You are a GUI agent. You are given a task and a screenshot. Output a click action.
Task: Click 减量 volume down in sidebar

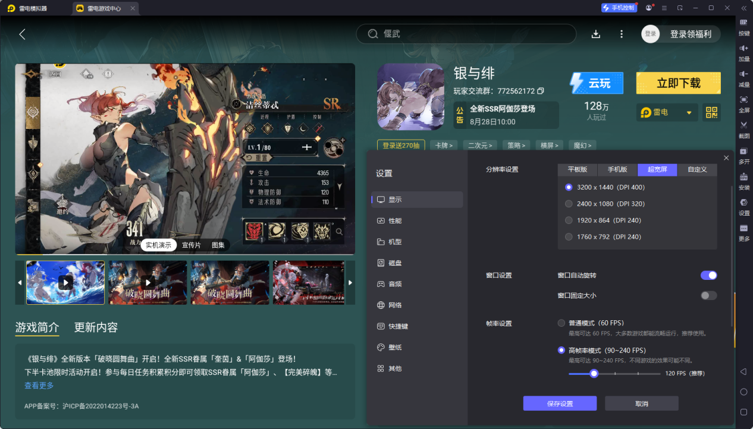pyautogui.click(x=744, y=78)
